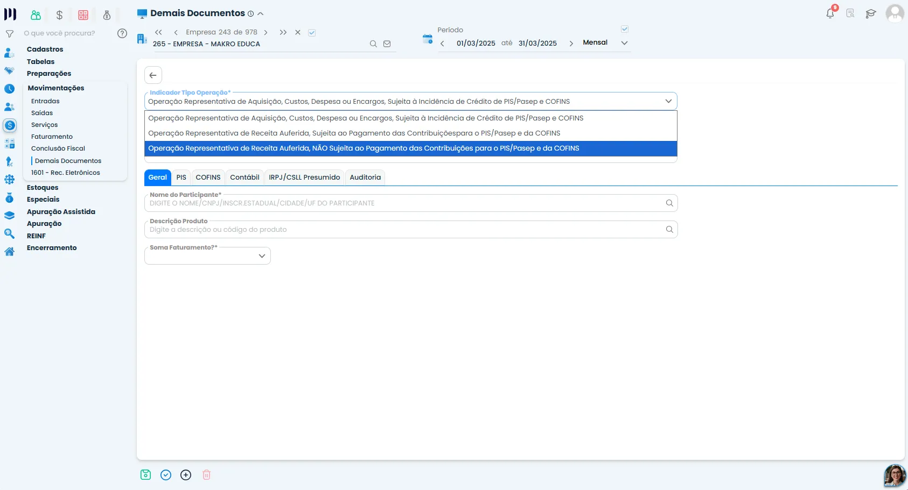Viewport: 908px width, 490px height.
Task: Go to next company with right chevron
Action: 266,33
